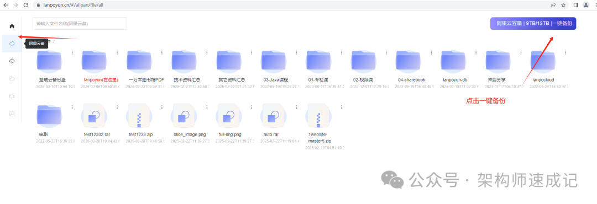Open more options for 03-Java课程 folder
The image size is (597, 204).
coord(297,53)
